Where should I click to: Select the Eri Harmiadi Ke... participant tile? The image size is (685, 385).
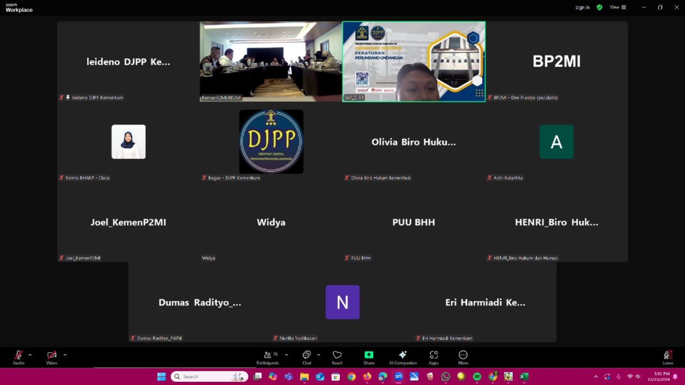point(485,302)
